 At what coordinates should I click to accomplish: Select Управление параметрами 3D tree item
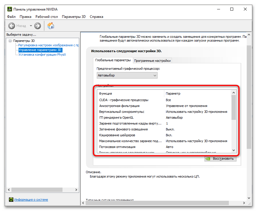point(40,50)
